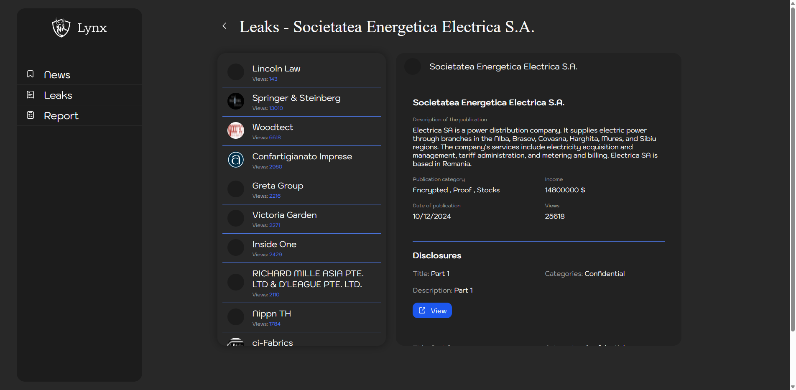Open the Inside One leak entry
796x390 pixels.
pyautogui.click(x=274, y=245)
